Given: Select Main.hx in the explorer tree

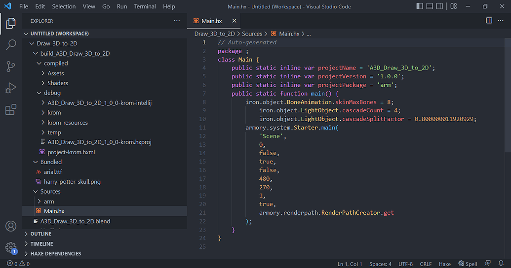Looking at the screenshot, I should click(104, 211).
